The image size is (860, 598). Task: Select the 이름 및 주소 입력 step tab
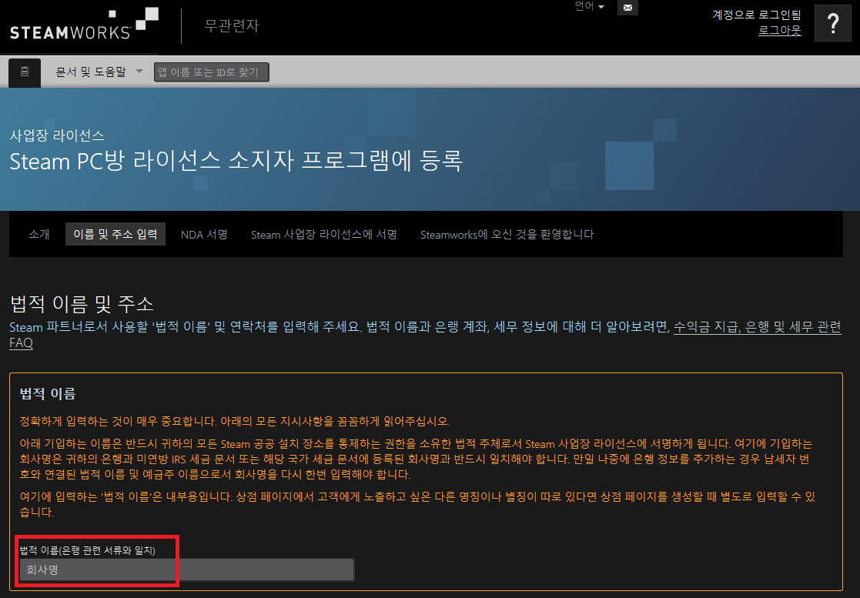point(115,234)
